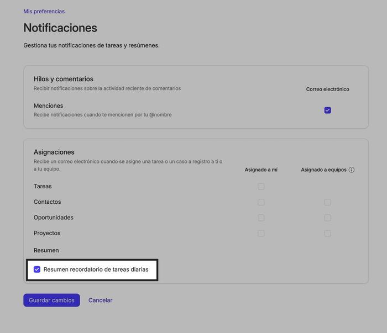Viewport: 387px width, 333px height.
Task: Toggle Resumen recordatorio de tareas diarias checkbox
Action: [x=37, y=269]
